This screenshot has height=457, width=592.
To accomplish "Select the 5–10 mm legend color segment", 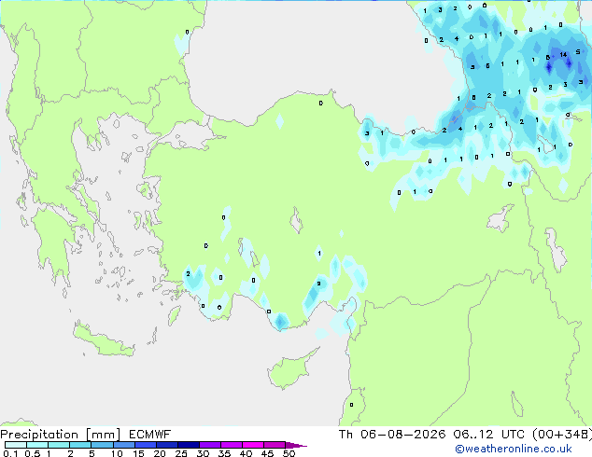I will [x=102, y=445].
